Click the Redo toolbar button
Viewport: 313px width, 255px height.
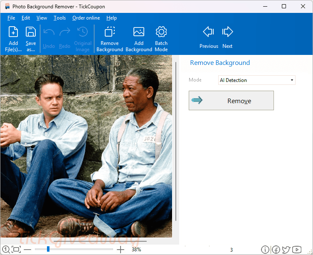65,39
